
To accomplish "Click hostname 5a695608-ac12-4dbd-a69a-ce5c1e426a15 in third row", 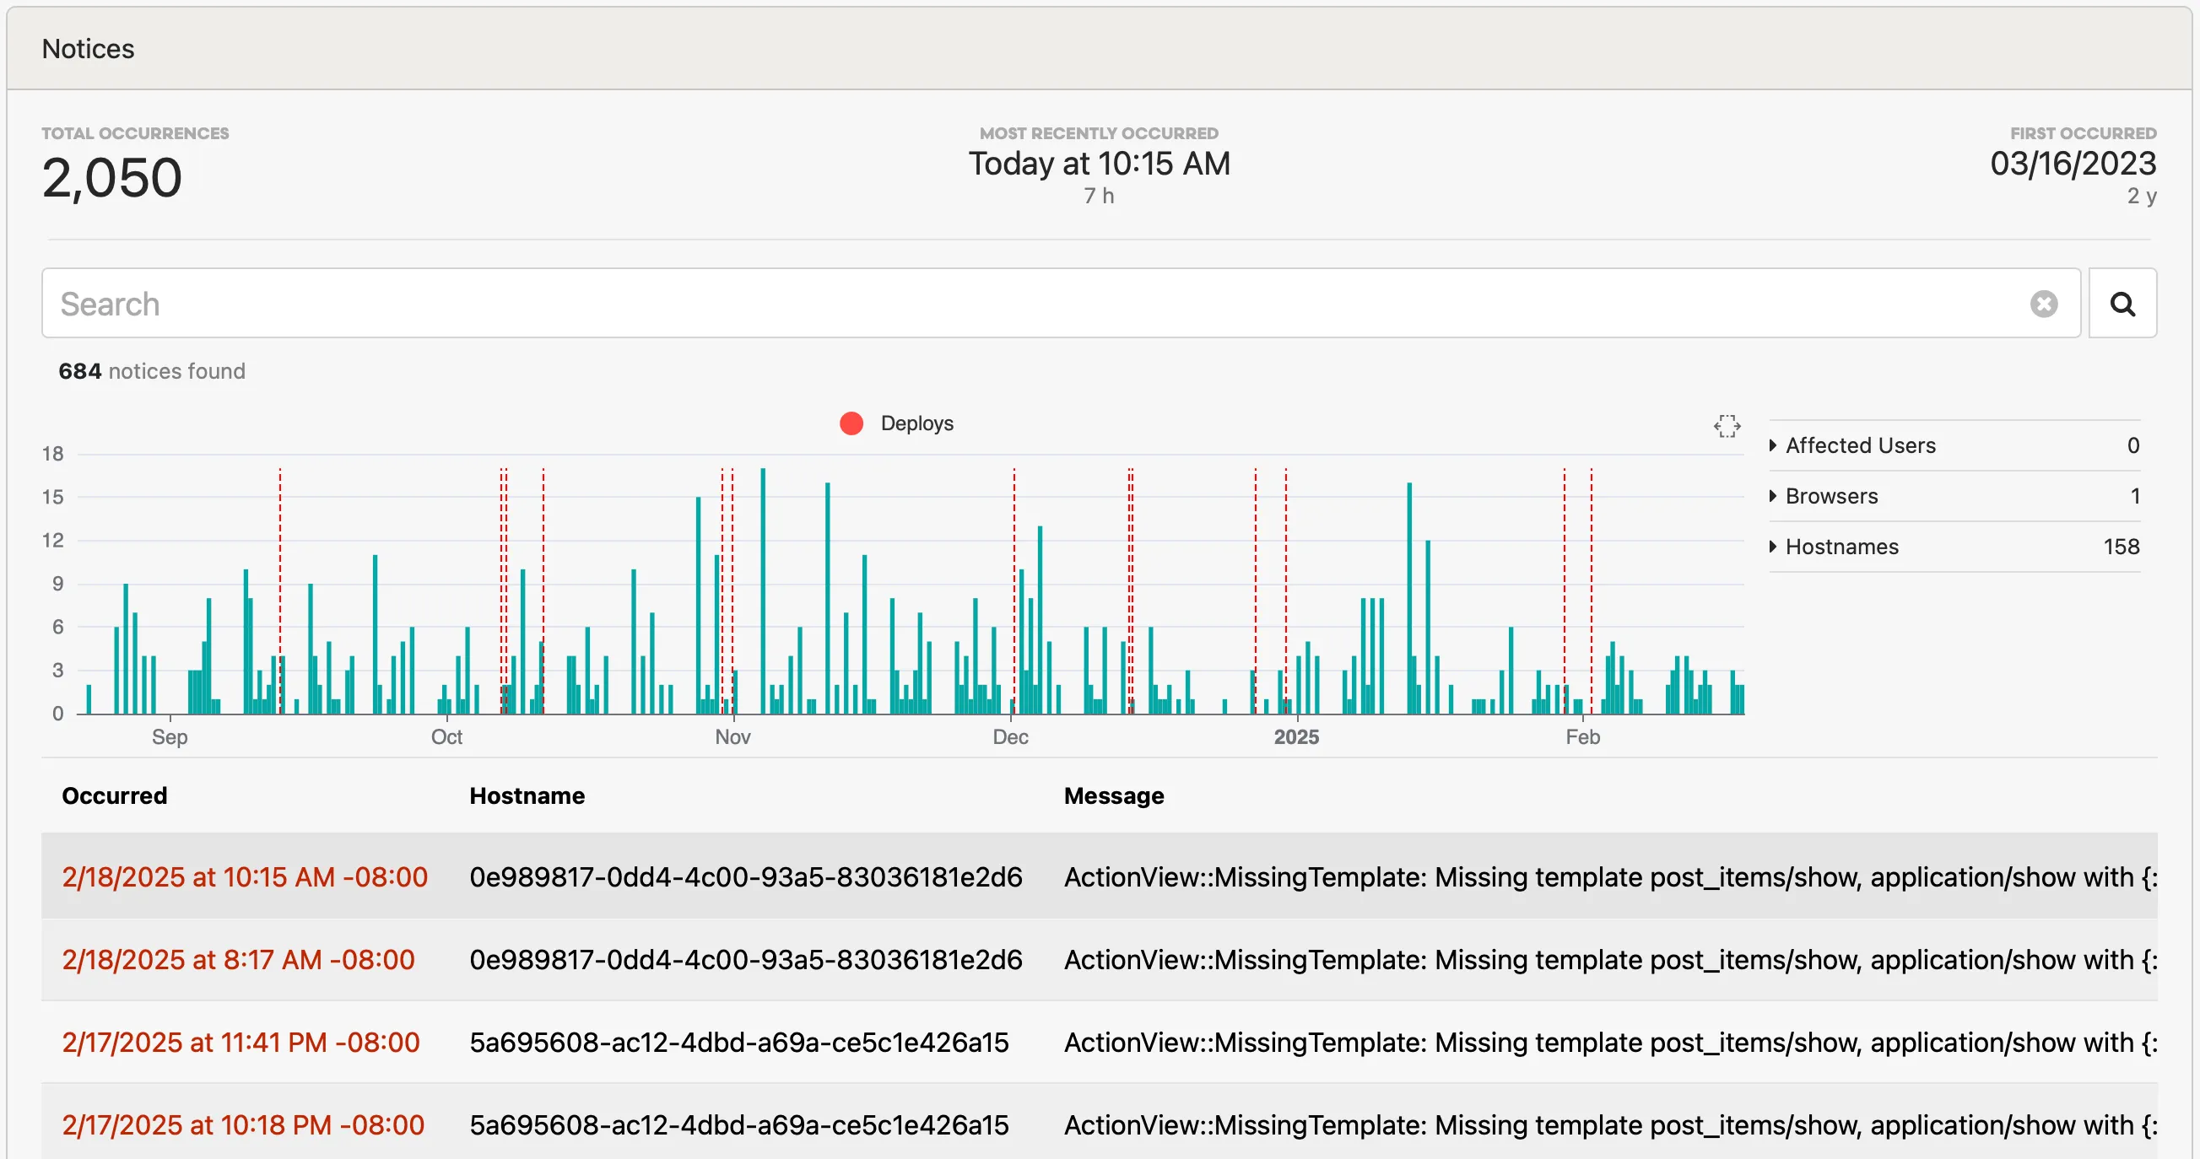I will pyautogui.click(x=738, y=1042).
